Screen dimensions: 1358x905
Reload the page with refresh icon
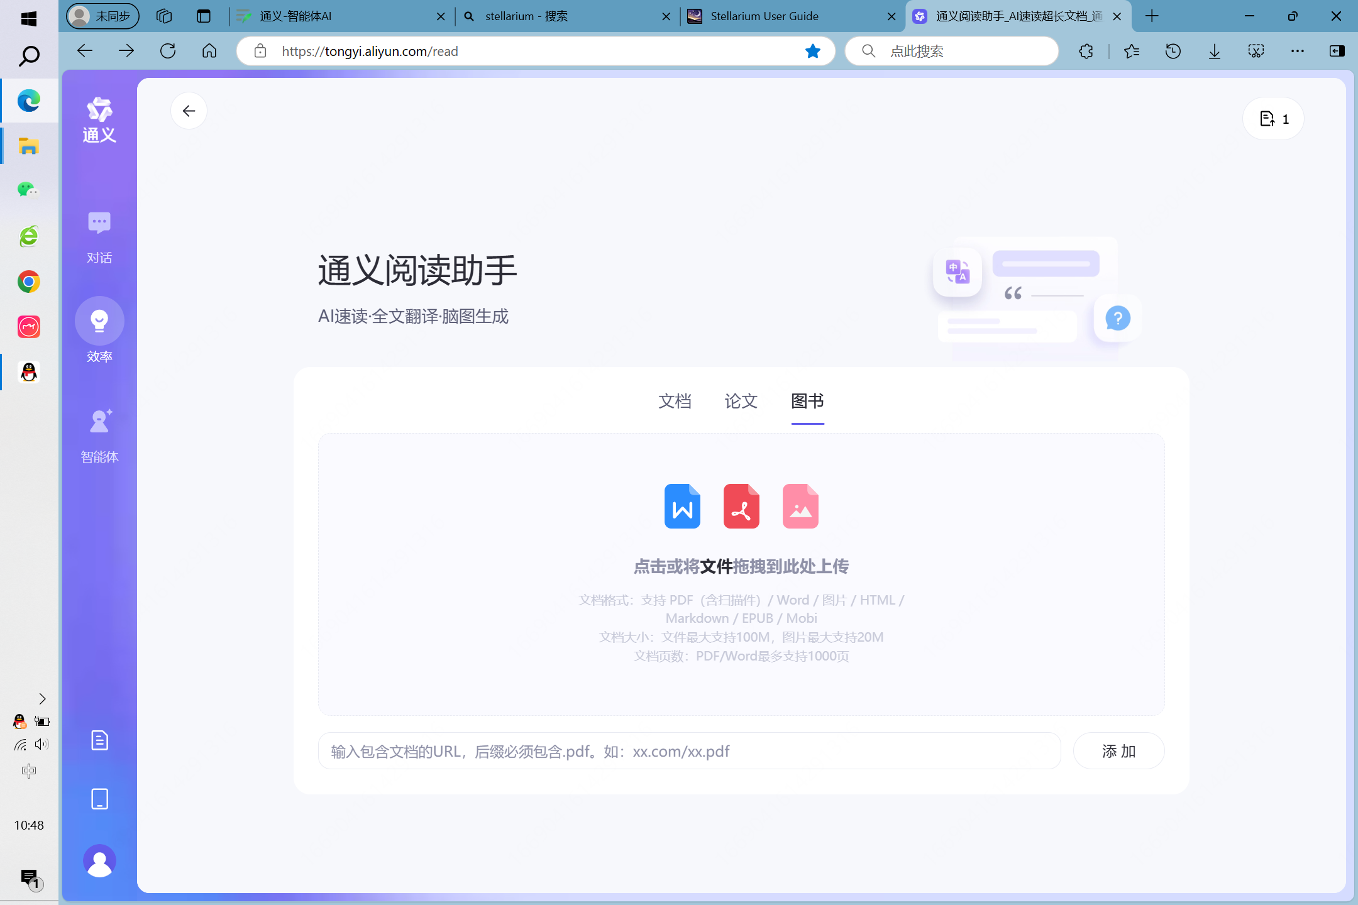[x=168, y=51]
